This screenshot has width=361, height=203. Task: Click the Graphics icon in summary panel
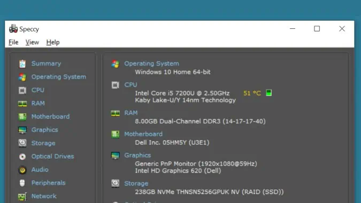[x=116, y=155]
